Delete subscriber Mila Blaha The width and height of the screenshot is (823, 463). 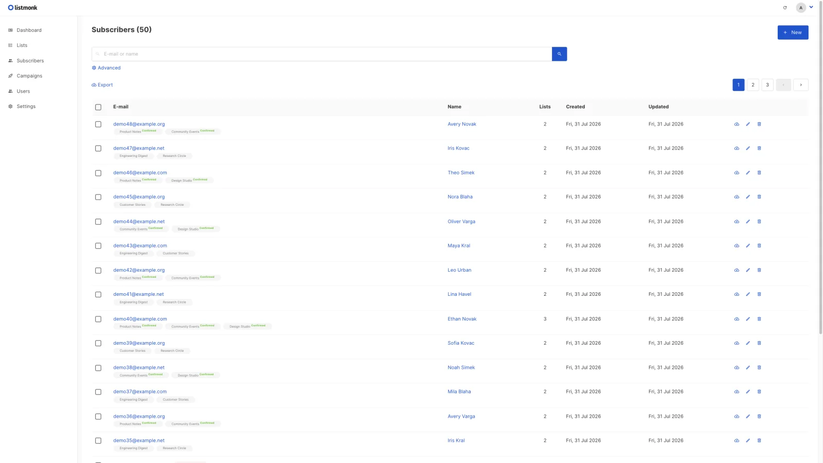759,392
